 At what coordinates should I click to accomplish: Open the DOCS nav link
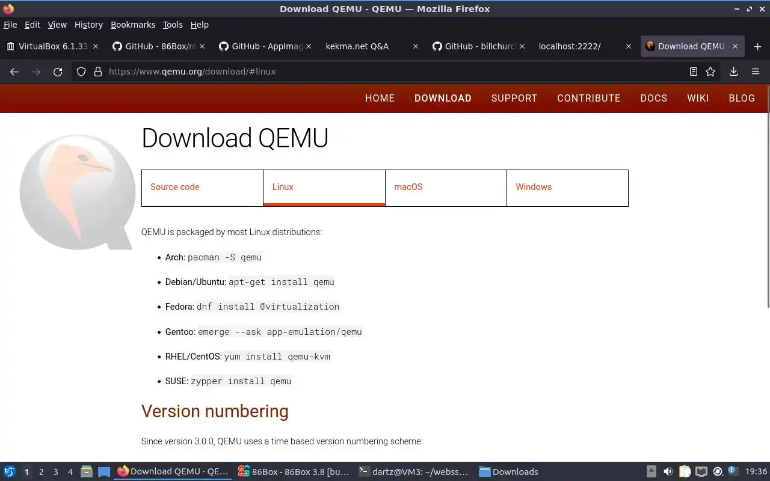(x=654, y=98)
